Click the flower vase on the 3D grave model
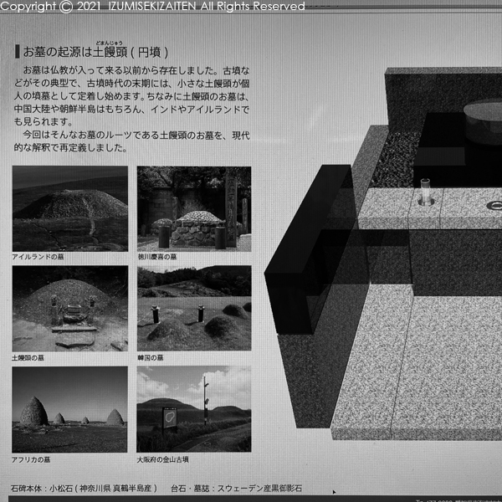This screenshot has width=502, height=502. coord(425,192)
